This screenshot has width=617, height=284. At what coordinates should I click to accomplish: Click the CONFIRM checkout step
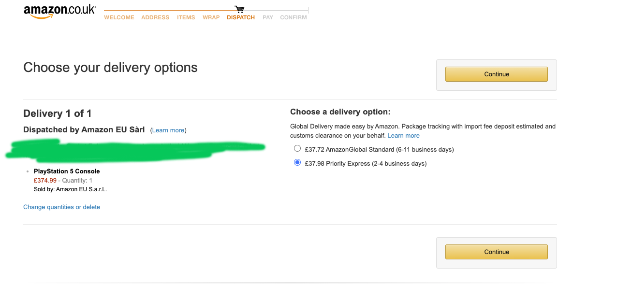point(294,17)
